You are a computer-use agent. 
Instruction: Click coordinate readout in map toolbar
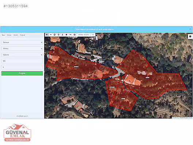pos(83,35)
